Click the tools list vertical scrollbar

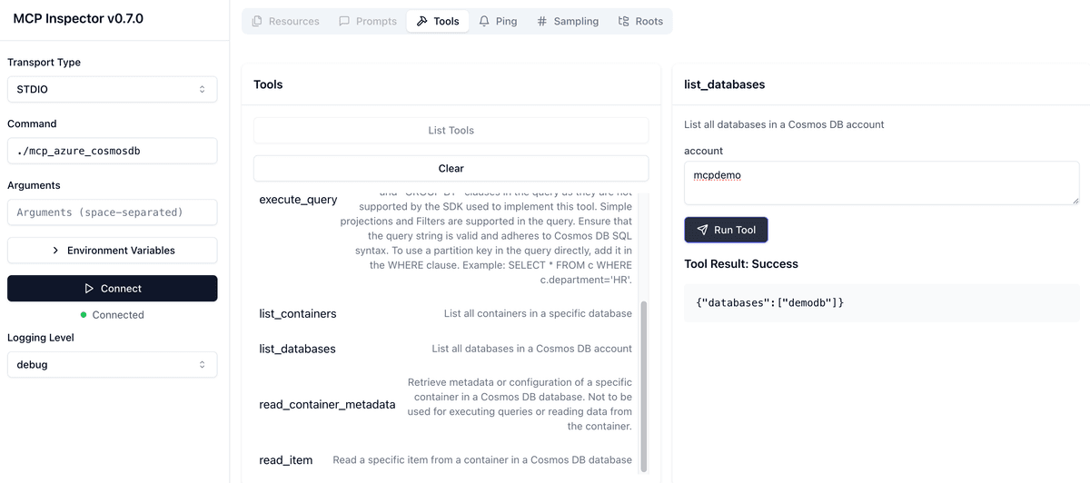pos(644,386)
